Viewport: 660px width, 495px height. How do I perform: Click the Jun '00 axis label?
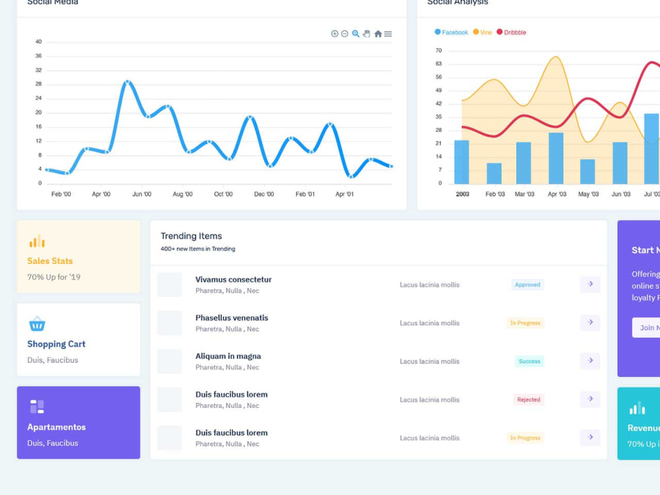pos(142,194)
